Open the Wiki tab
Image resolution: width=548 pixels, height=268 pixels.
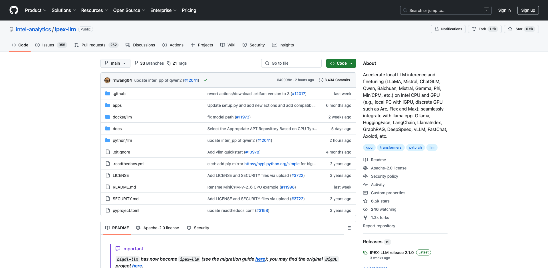click(x=228, y=45)
